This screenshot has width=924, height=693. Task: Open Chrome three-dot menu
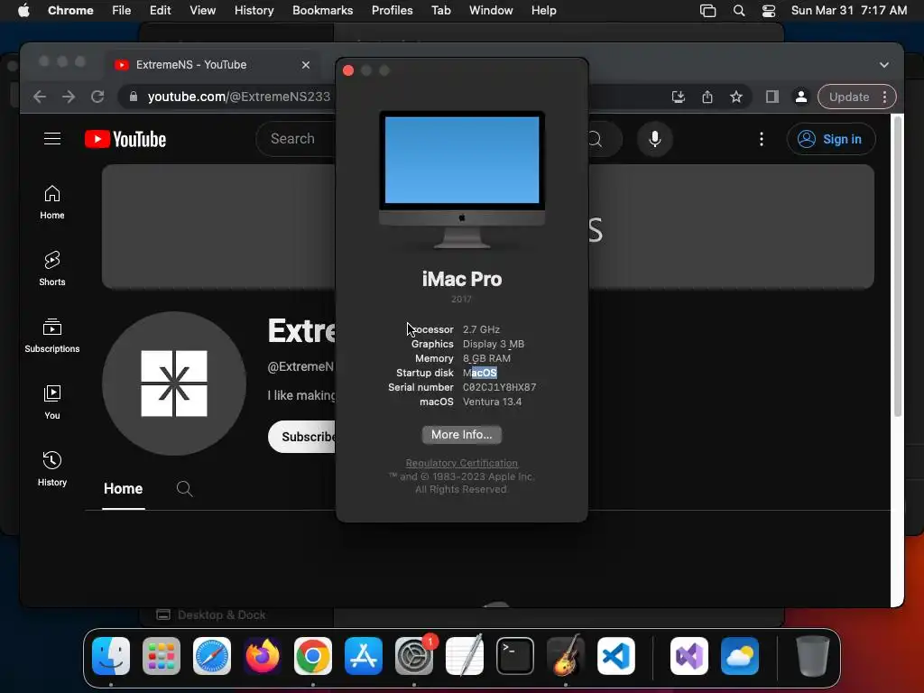pyautogui.click(x=884, y=97)
